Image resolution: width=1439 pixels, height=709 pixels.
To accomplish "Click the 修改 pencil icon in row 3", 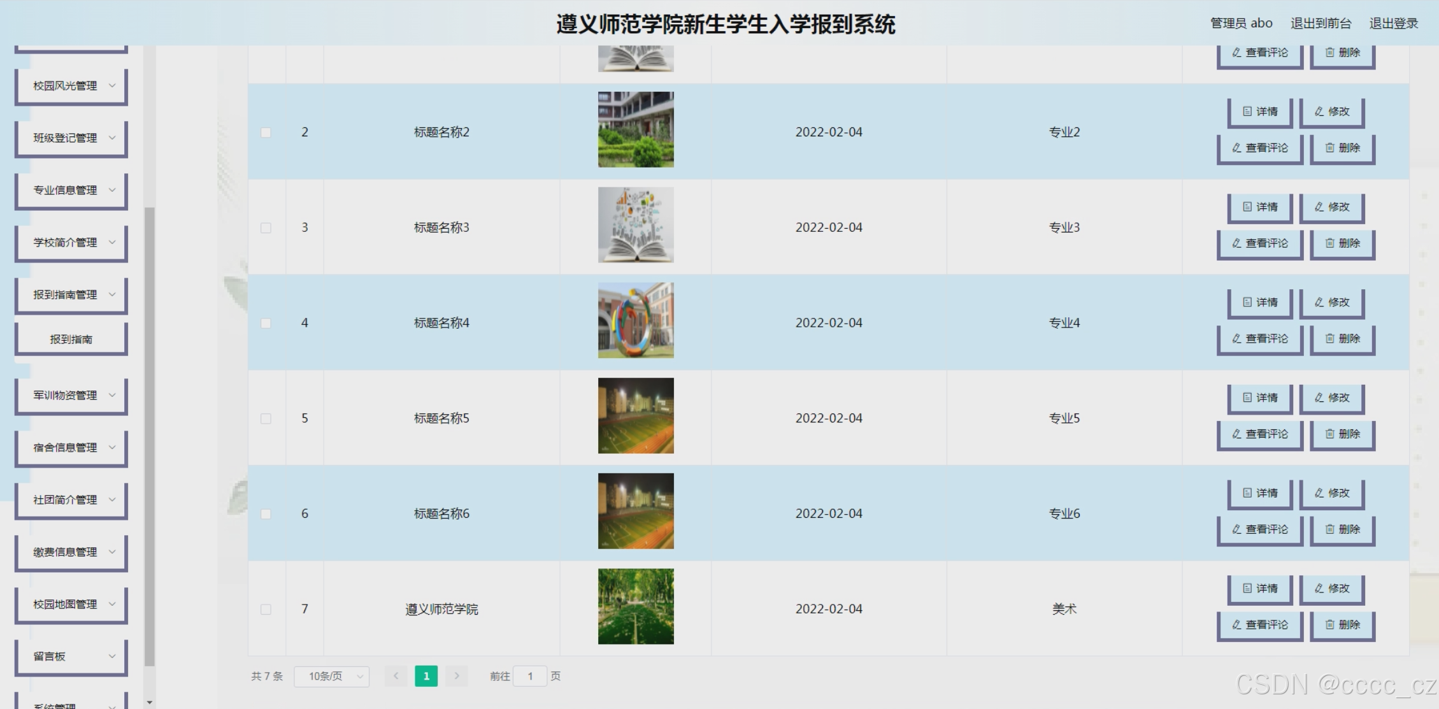I will [1319, 207].
